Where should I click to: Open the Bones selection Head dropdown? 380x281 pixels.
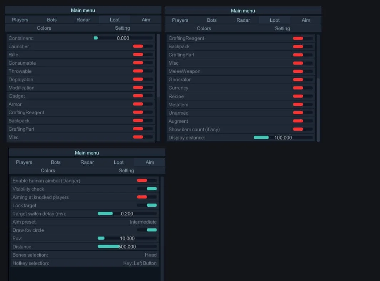coord(150,255)
